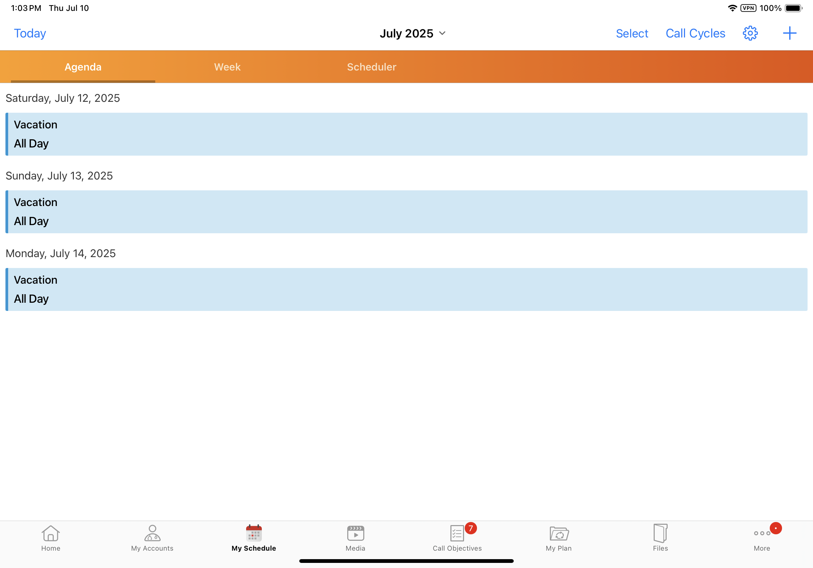
Task: Open the More menu
Action: click(x=762, y=538)
